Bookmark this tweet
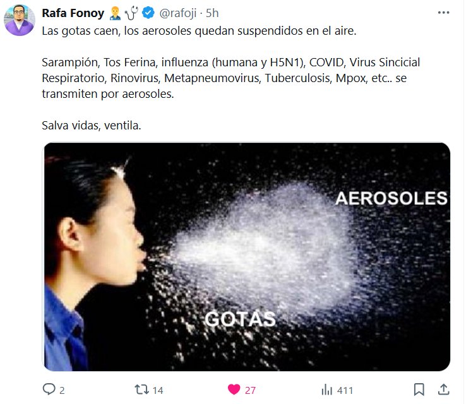 (x=419, y=389)
